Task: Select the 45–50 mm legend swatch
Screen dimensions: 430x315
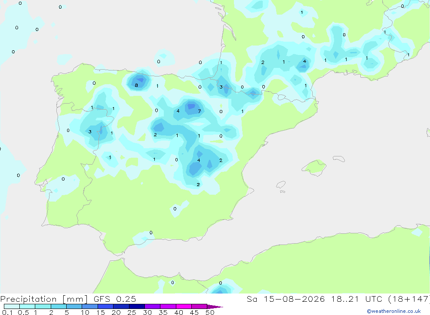Action: 200,306
